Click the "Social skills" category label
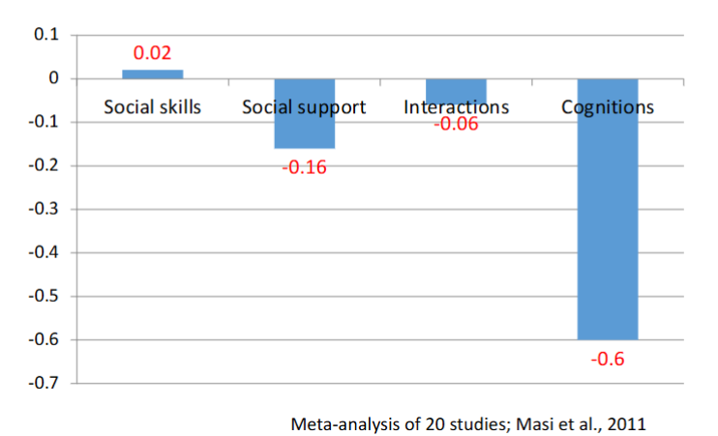This screenshot has height=436, width=718. coord(152,106)
